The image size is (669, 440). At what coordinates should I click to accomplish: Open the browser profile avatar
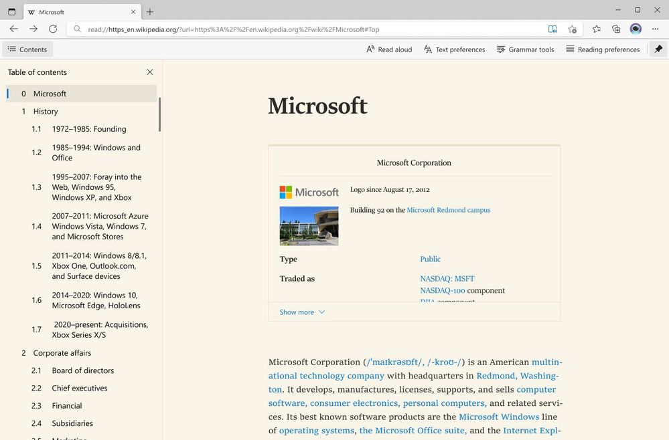636,29
